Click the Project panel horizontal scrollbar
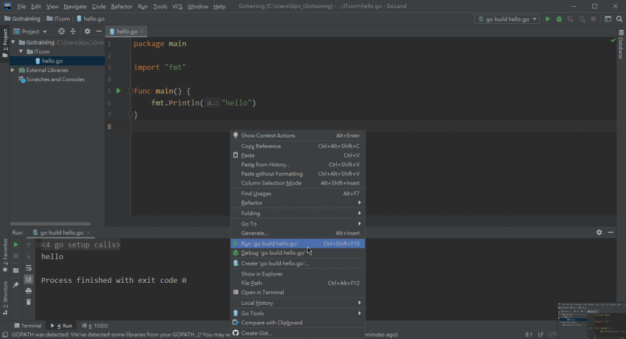626x339 pixels. point(50,224)
